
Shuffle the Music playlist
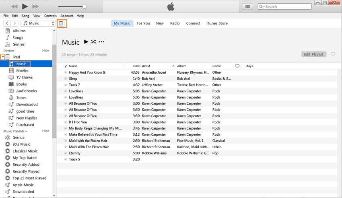click(x=93, y=41)
